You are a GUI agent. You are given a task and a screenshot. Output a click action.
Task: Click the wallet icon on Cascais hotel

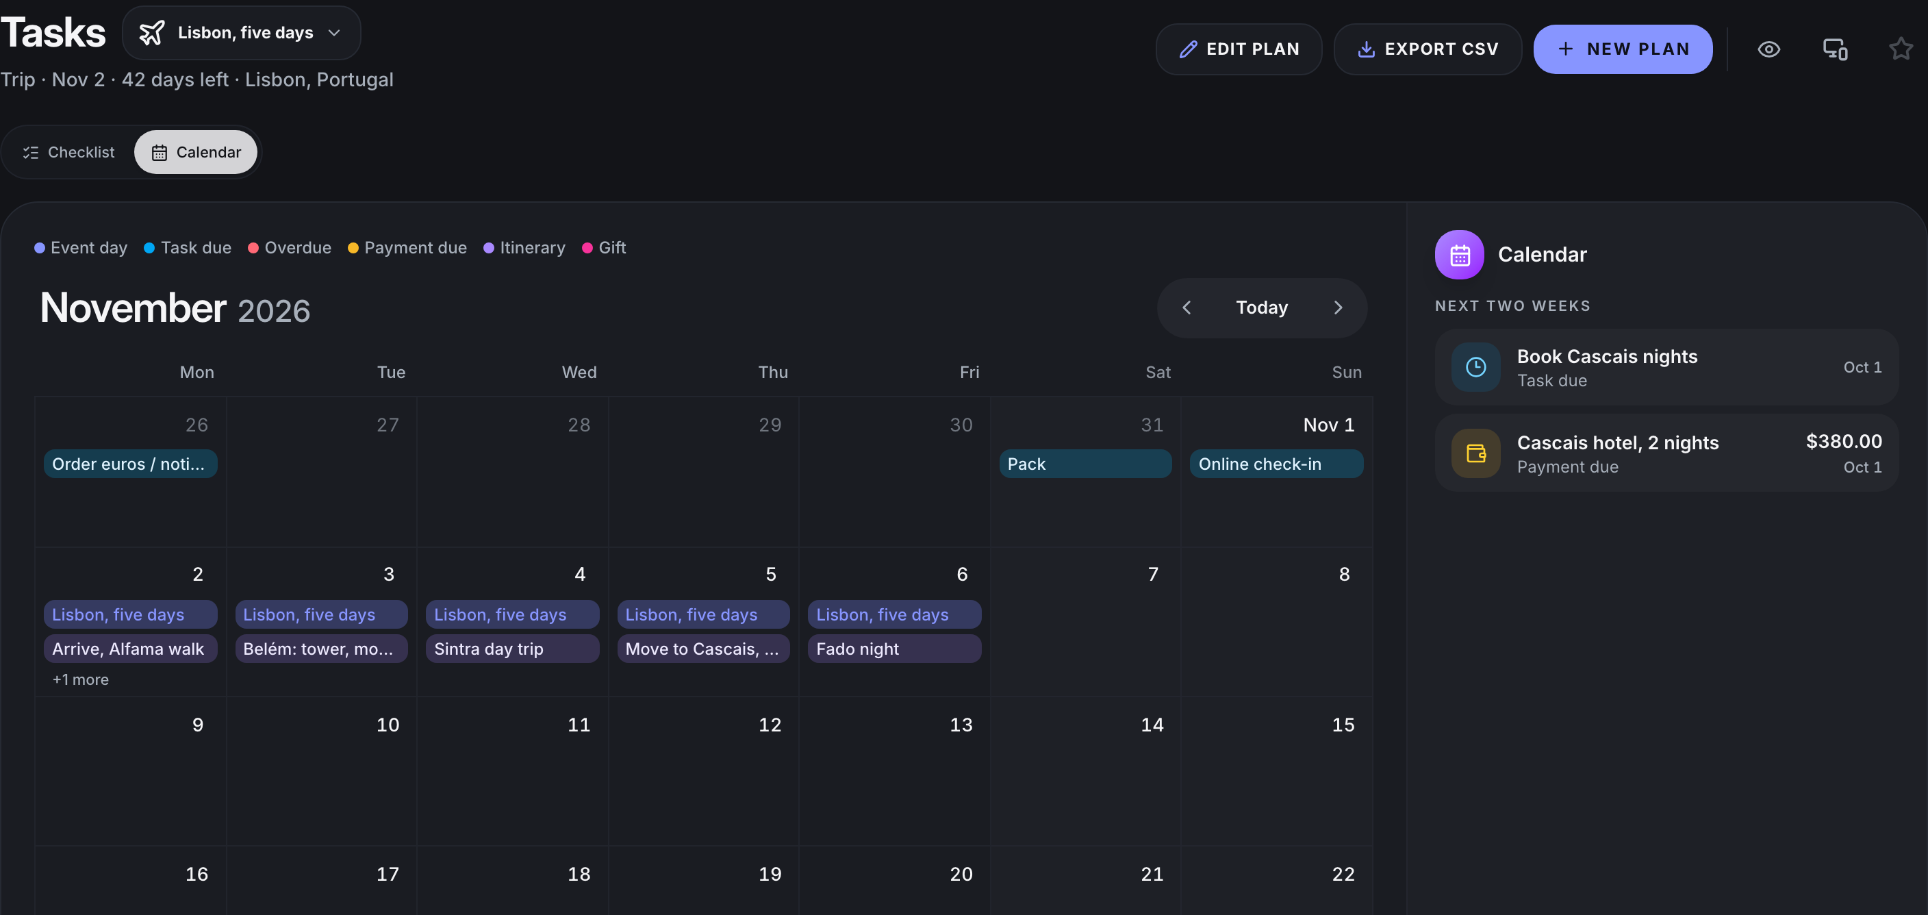pos(1476,453)
